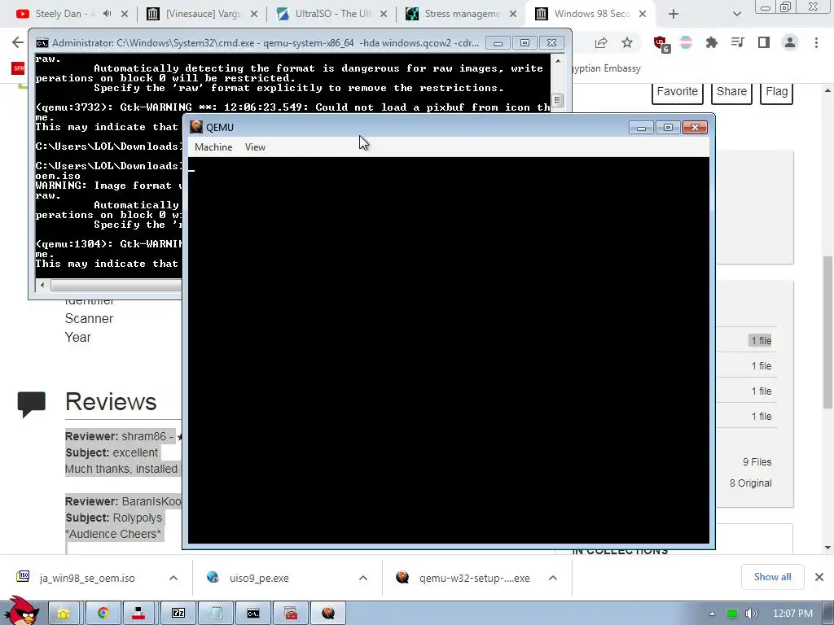Mute the Steely Dan tab audio icon
The image size is (834, 625).
tap(107, 14)
